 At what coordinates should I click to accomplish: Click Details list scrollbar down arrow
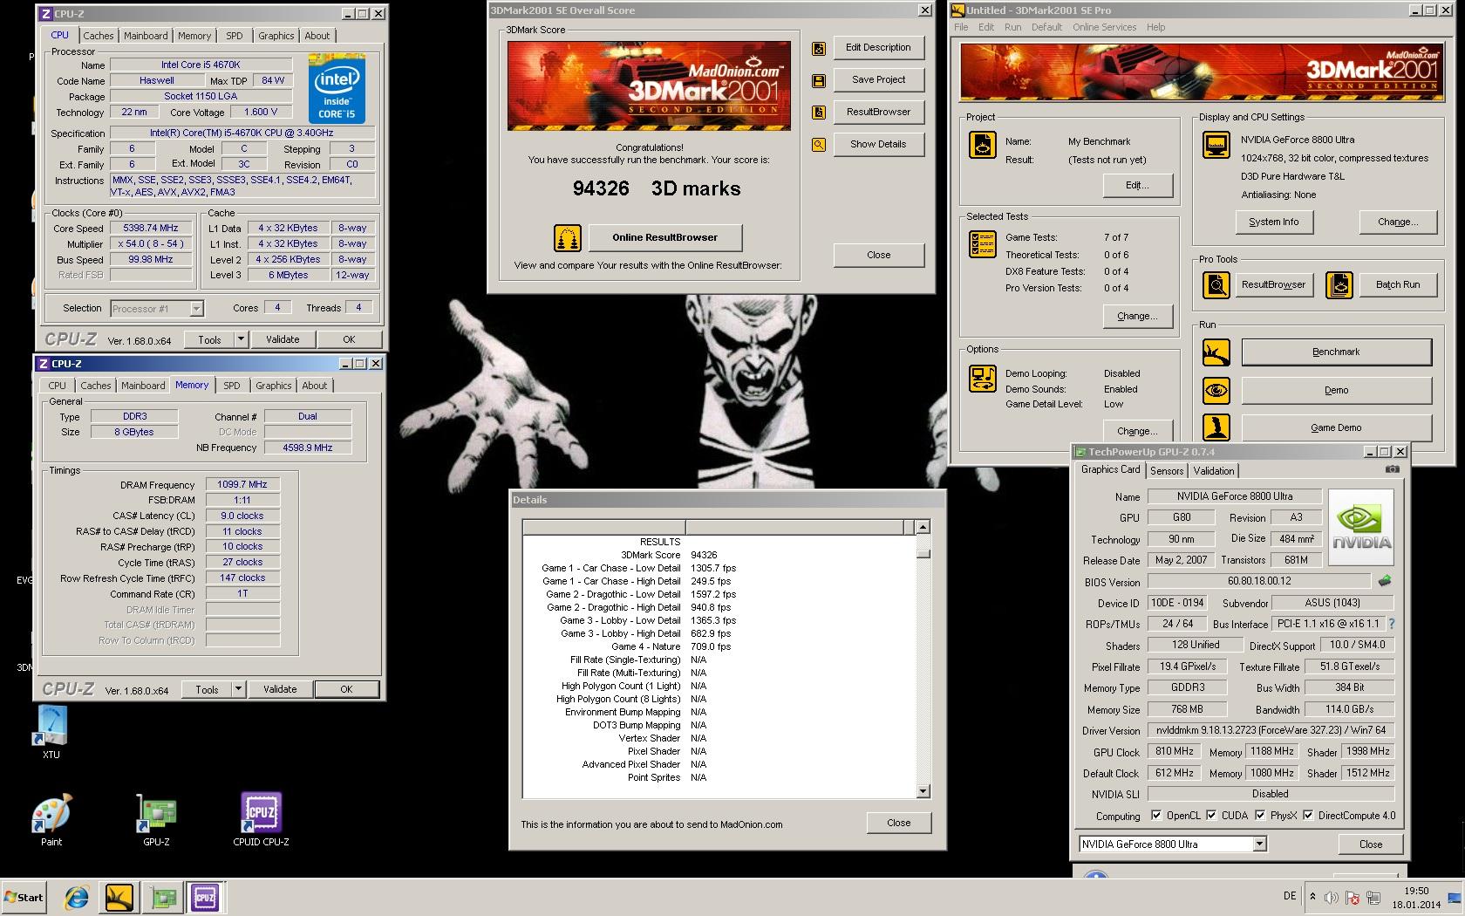923,791
